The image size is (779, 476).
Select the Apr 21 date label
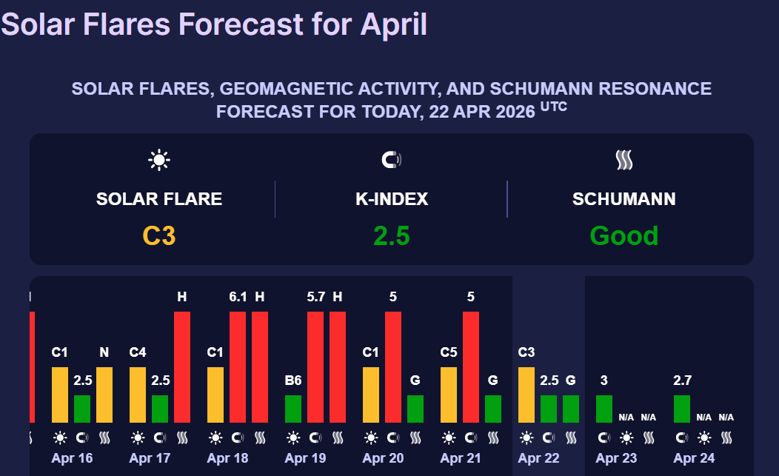pos(461,458)
